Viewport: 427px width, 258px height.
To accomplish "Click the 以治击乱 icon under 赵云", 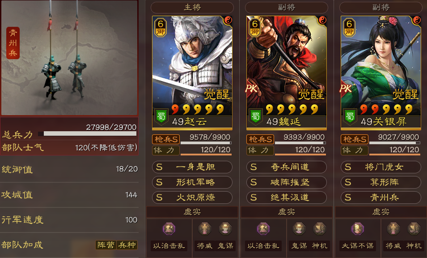I will tap(169, 229).
